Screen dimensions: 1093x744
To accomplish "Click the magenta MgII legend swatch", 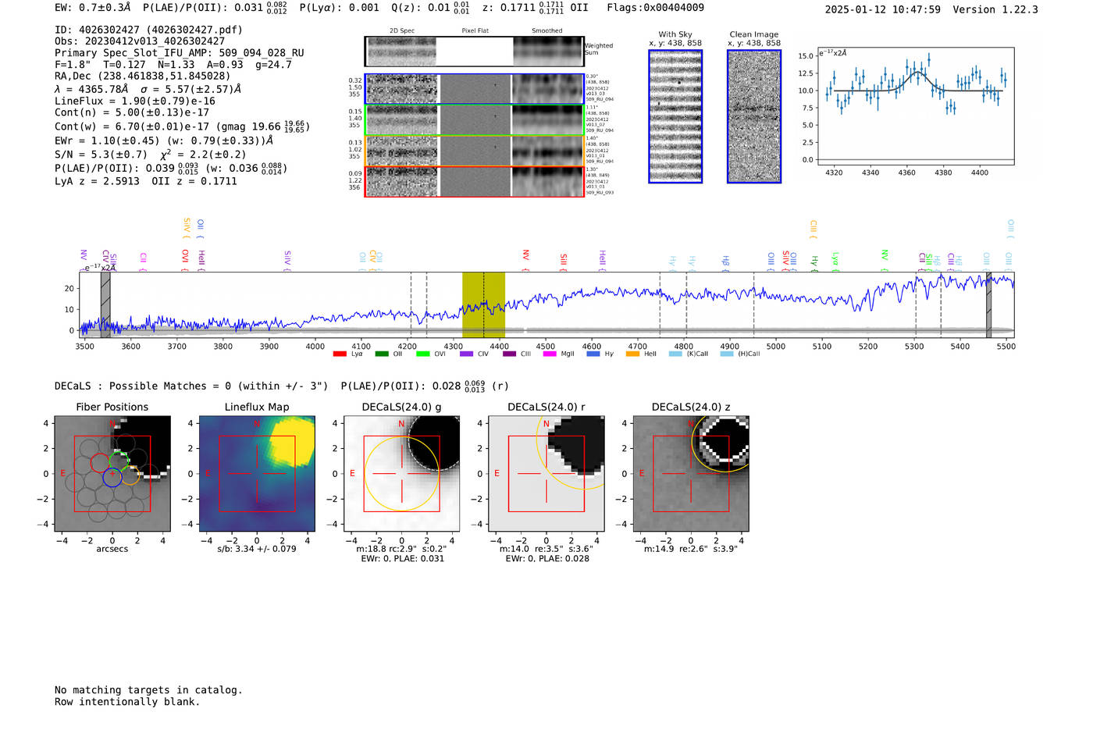I will 550,354.
